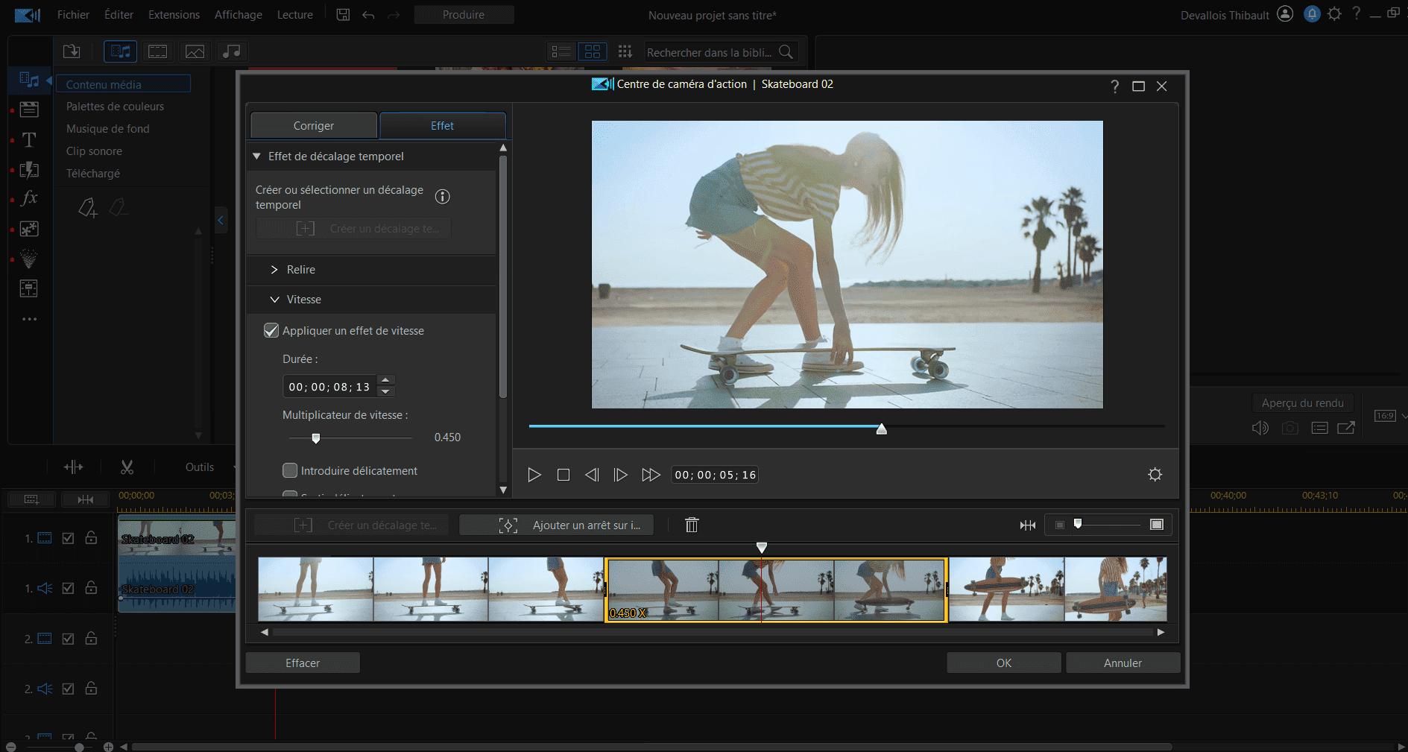This screenshot has height=752, width=1408.
Task: Click the 'Effacer' button
Action: [x=302, y=663]
